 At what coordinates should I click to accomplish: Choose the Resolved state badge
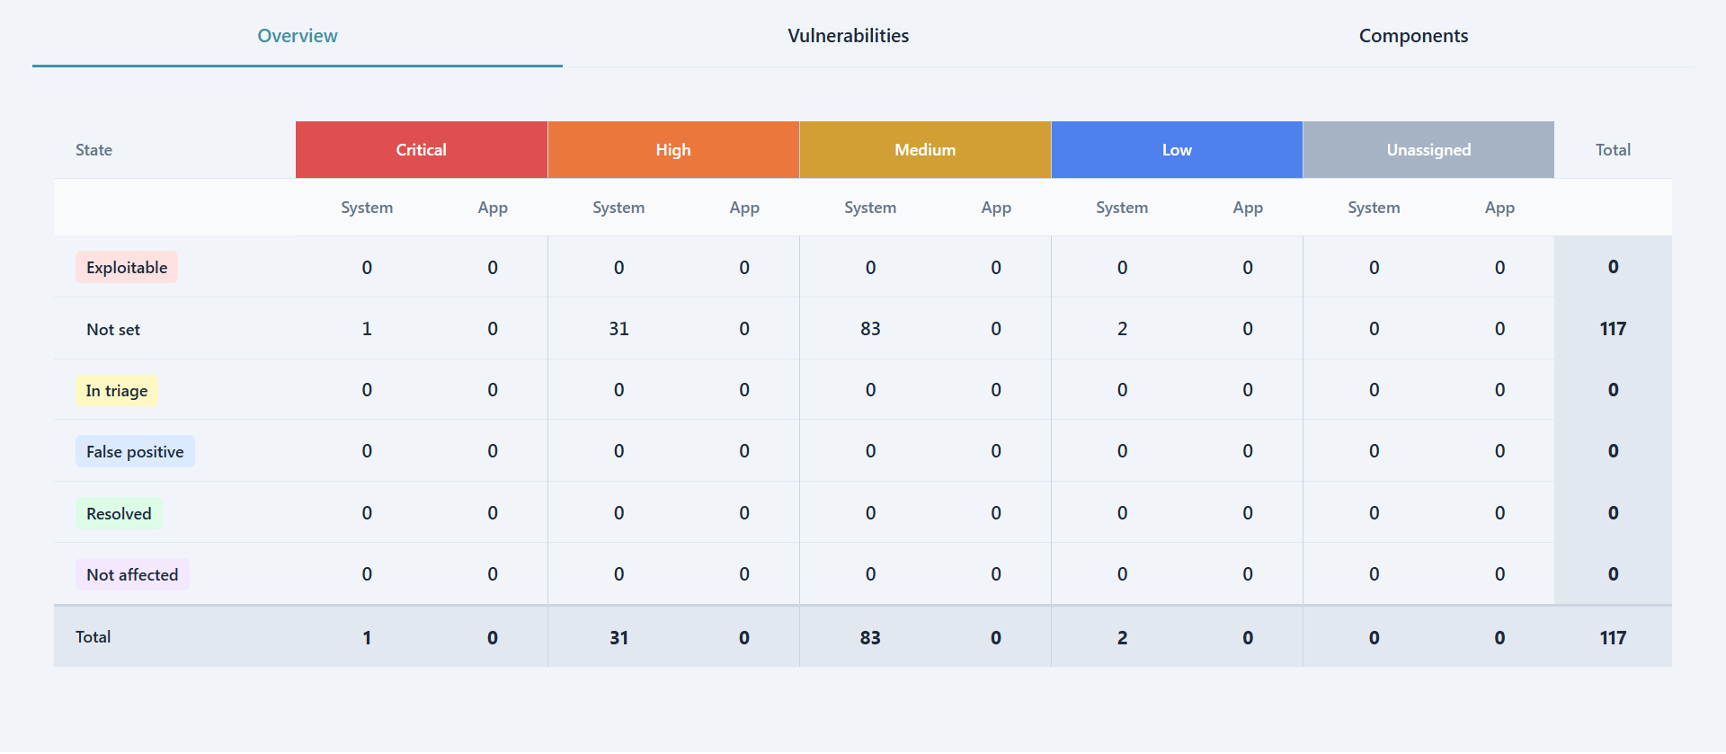[x=119, y=514]
